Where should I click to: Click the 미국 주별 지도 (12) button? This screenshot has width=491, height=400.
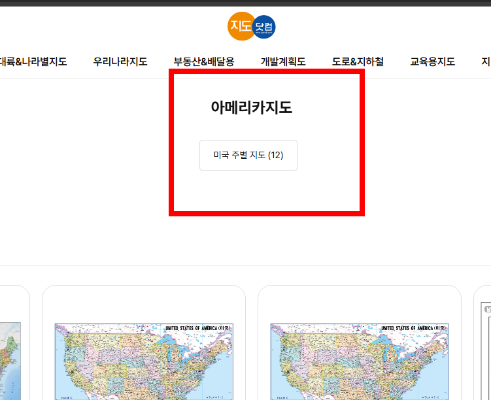point(248,156)
